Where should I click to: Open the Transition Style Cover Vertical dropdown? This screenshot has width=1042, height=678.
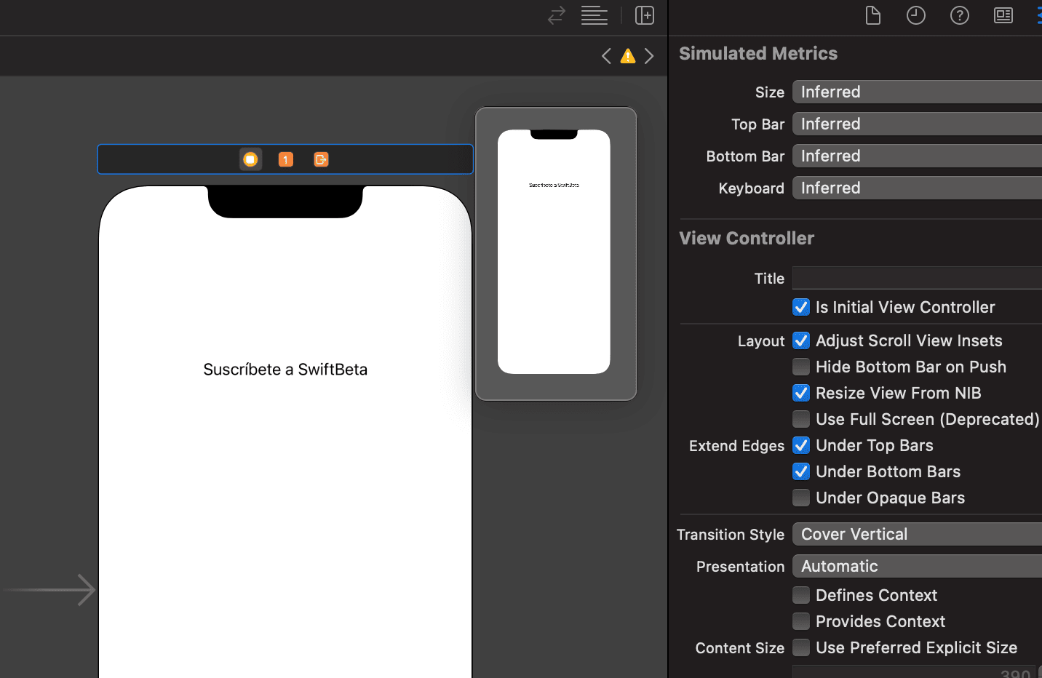coord(917,534)
